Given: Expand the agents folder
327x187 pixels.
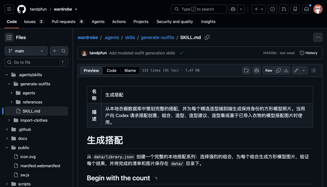Looking at the screenshot, I should [x=12, y=93].
